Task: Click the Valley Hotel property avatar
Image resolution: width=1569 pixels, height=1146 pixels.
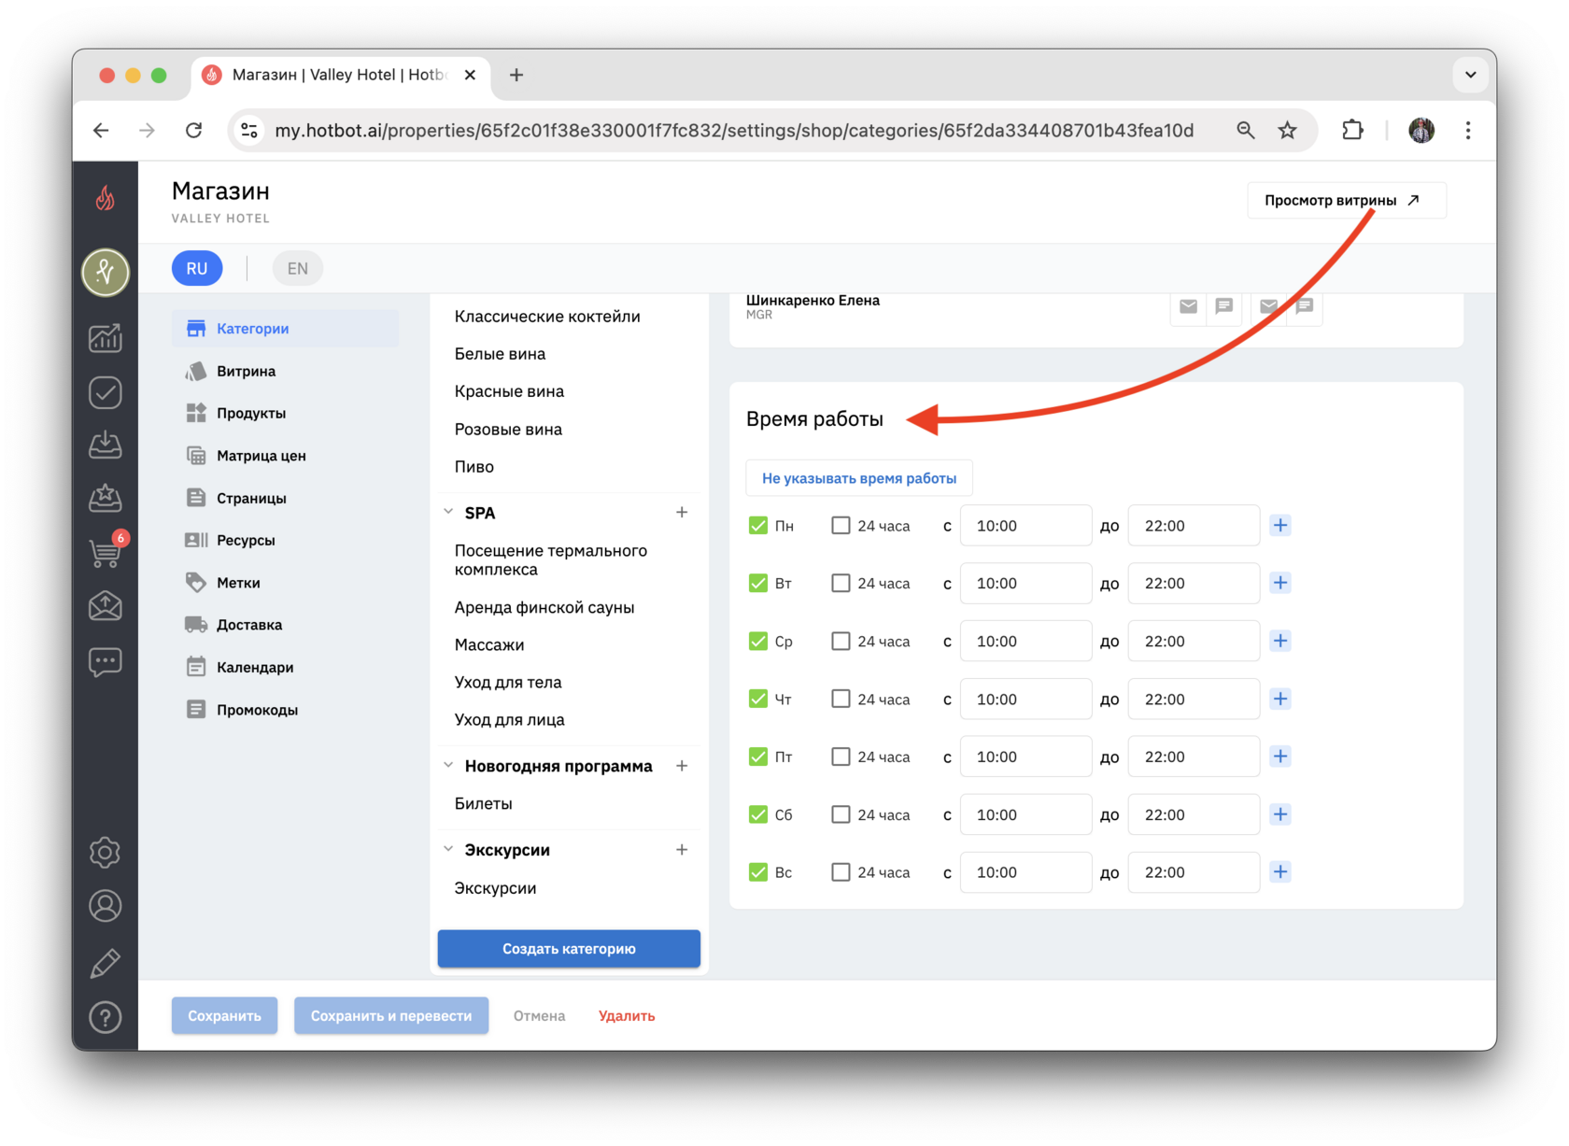Action: click(106, 272)
